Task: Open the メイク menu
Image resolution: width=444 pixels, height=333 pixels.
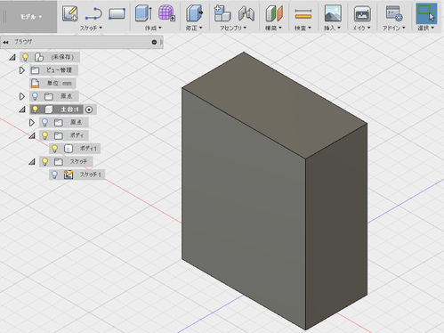Action: point(361,28)
